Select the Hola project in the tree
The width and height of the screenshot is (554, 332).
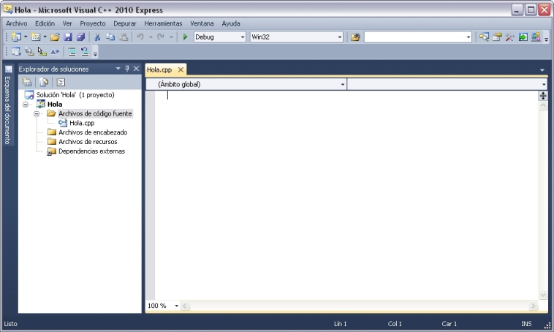55,105
